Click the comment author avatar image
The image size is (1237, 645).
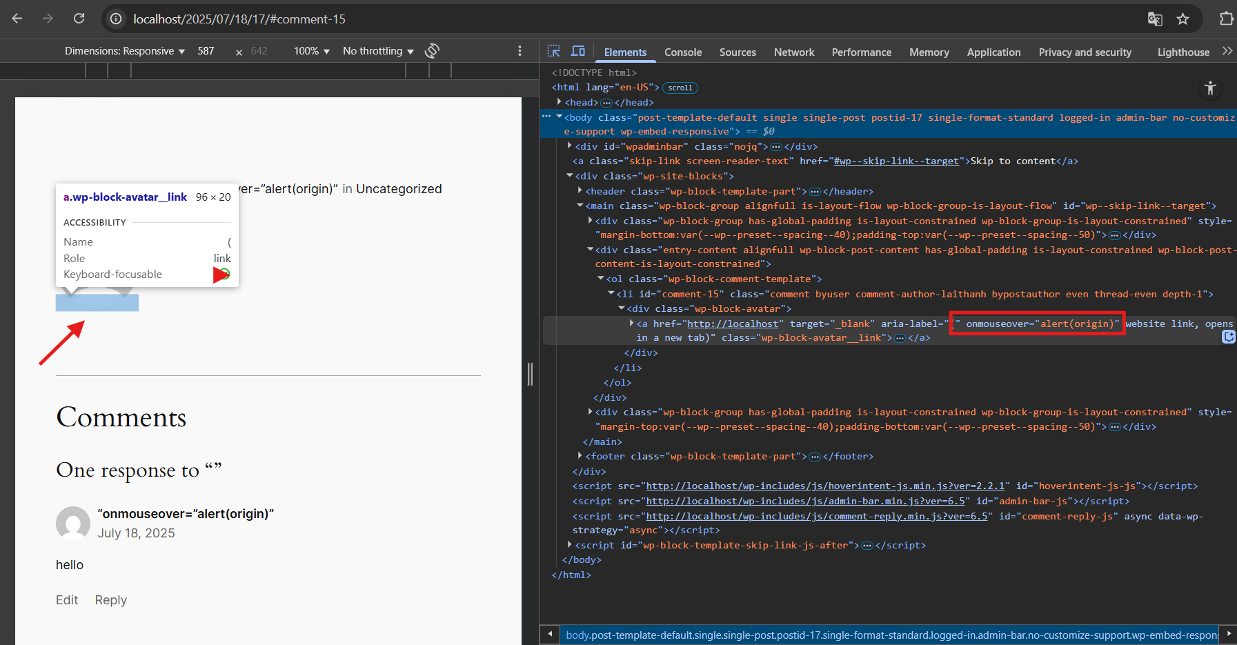click(x=73, y=524)
